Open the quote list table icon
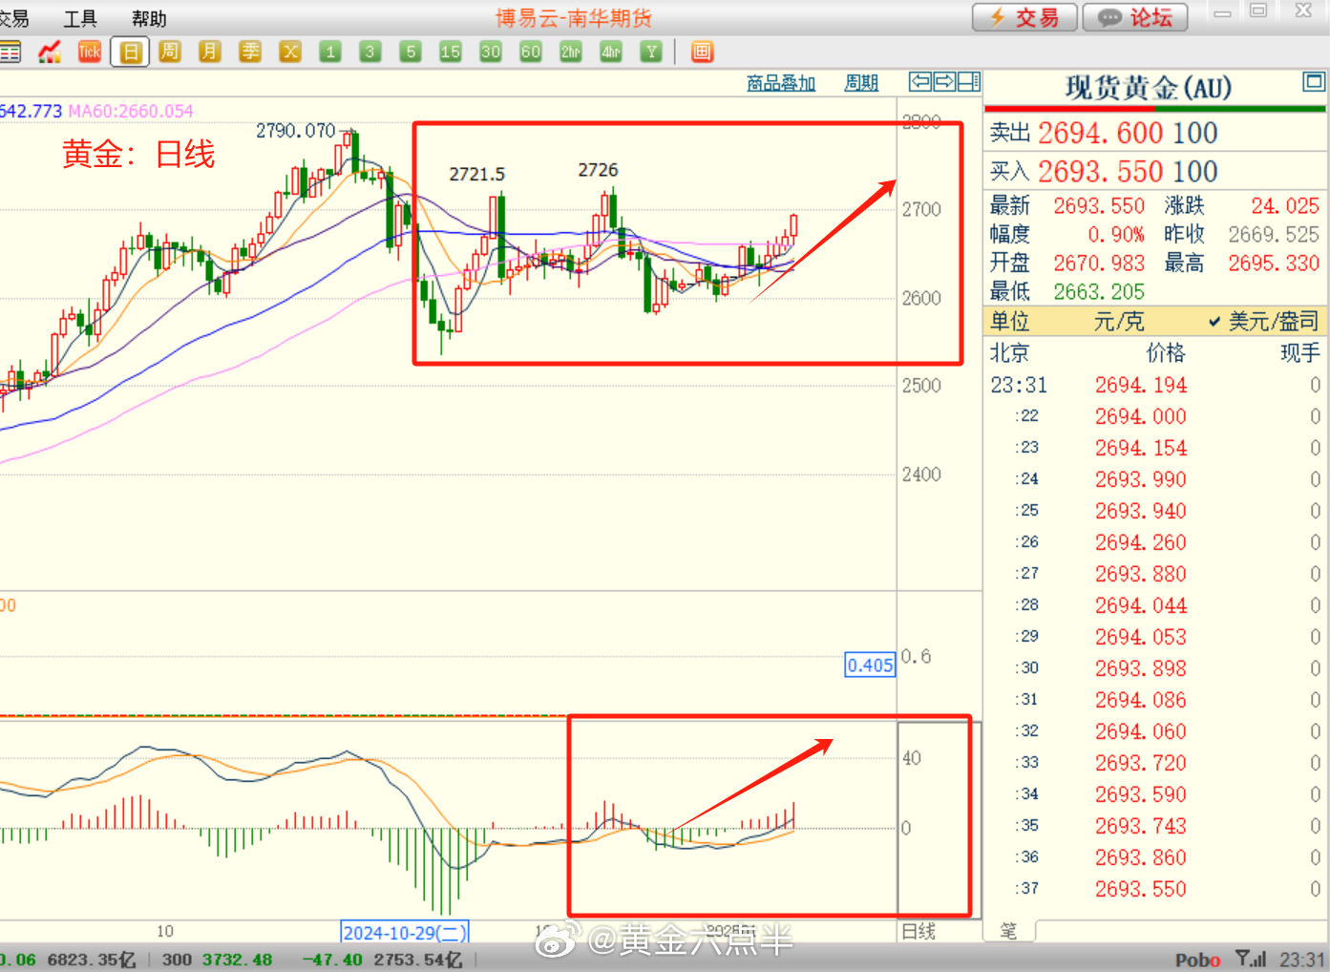Screen dimensions: 1330x972 (x=10, y=52)
